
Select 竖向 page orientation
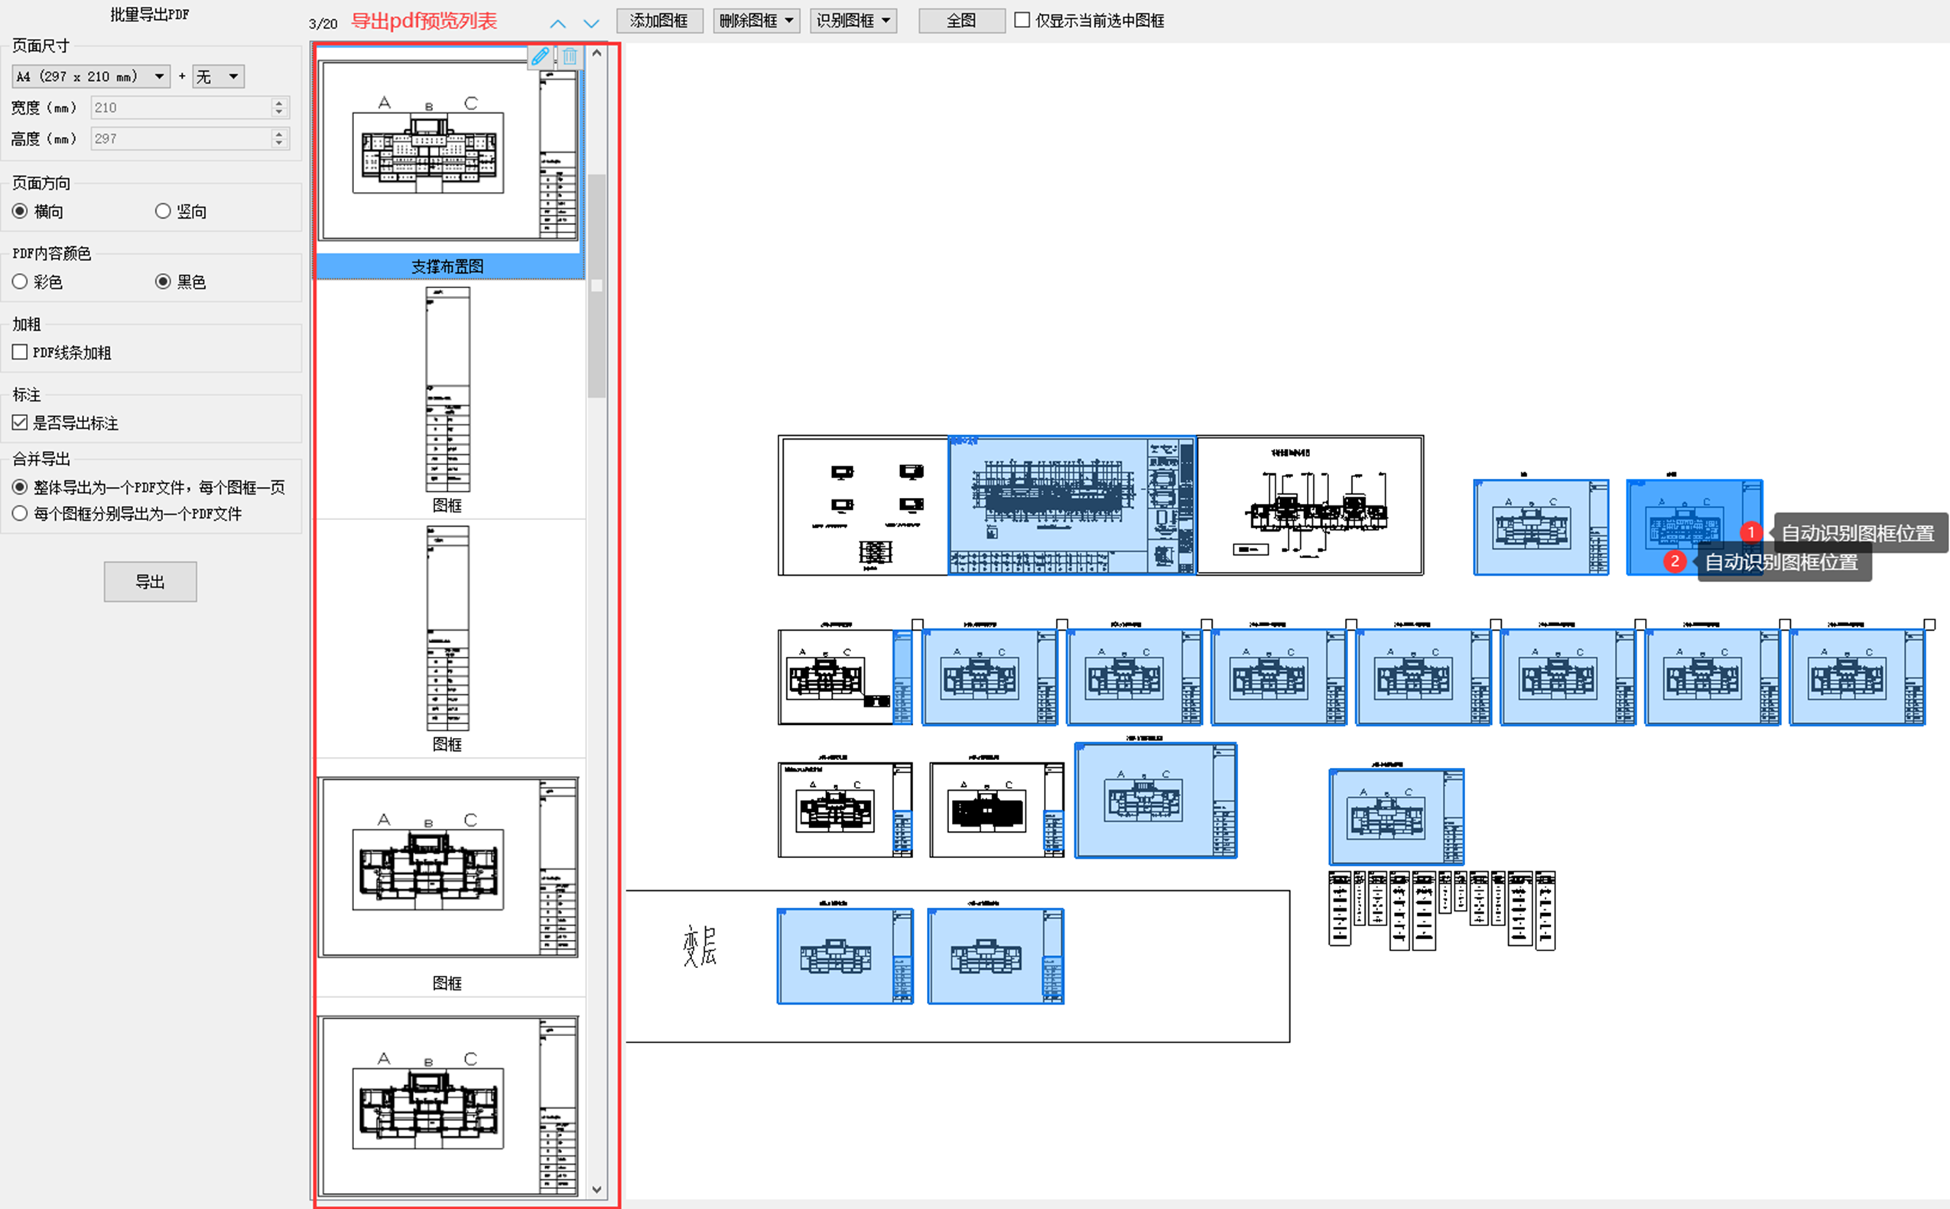pos(163,211)
